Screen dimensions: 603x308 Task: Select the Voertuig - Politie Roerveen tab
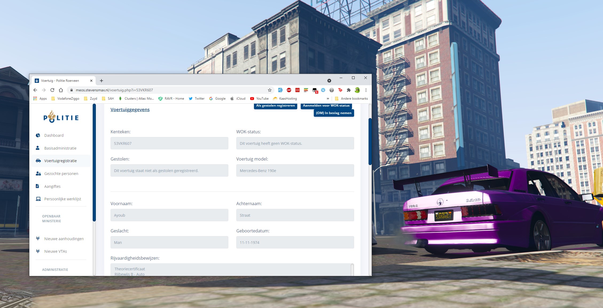click(60, 81)
